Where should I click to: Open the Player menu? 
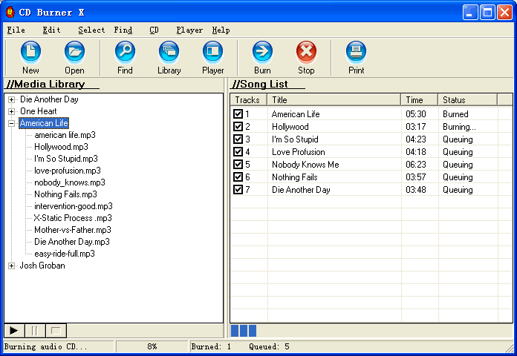tap(189, 30)
